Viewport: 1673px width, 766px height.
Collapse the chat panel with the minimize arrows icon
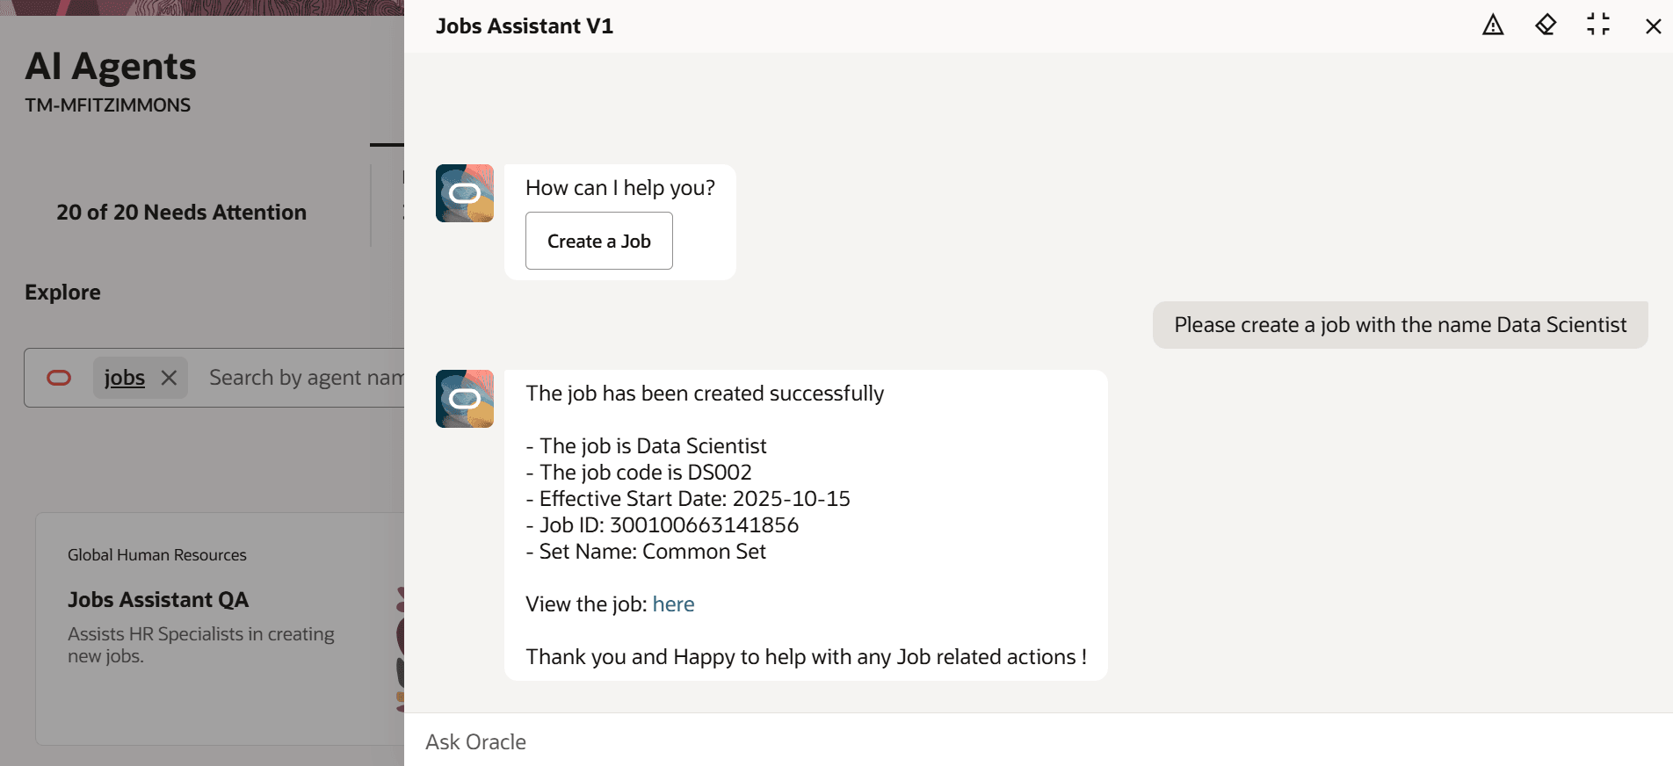(1598, 25)
